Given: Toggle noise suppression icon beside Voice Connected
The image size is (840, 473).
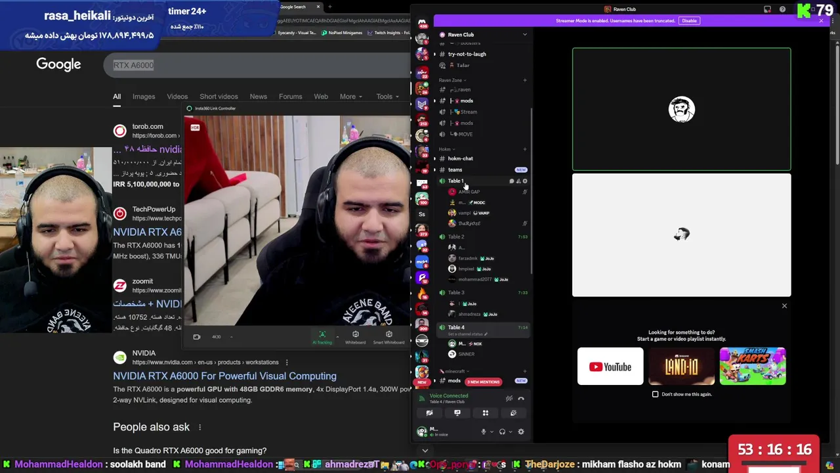Looking at the screenshot, I should (x=509, y=399).
